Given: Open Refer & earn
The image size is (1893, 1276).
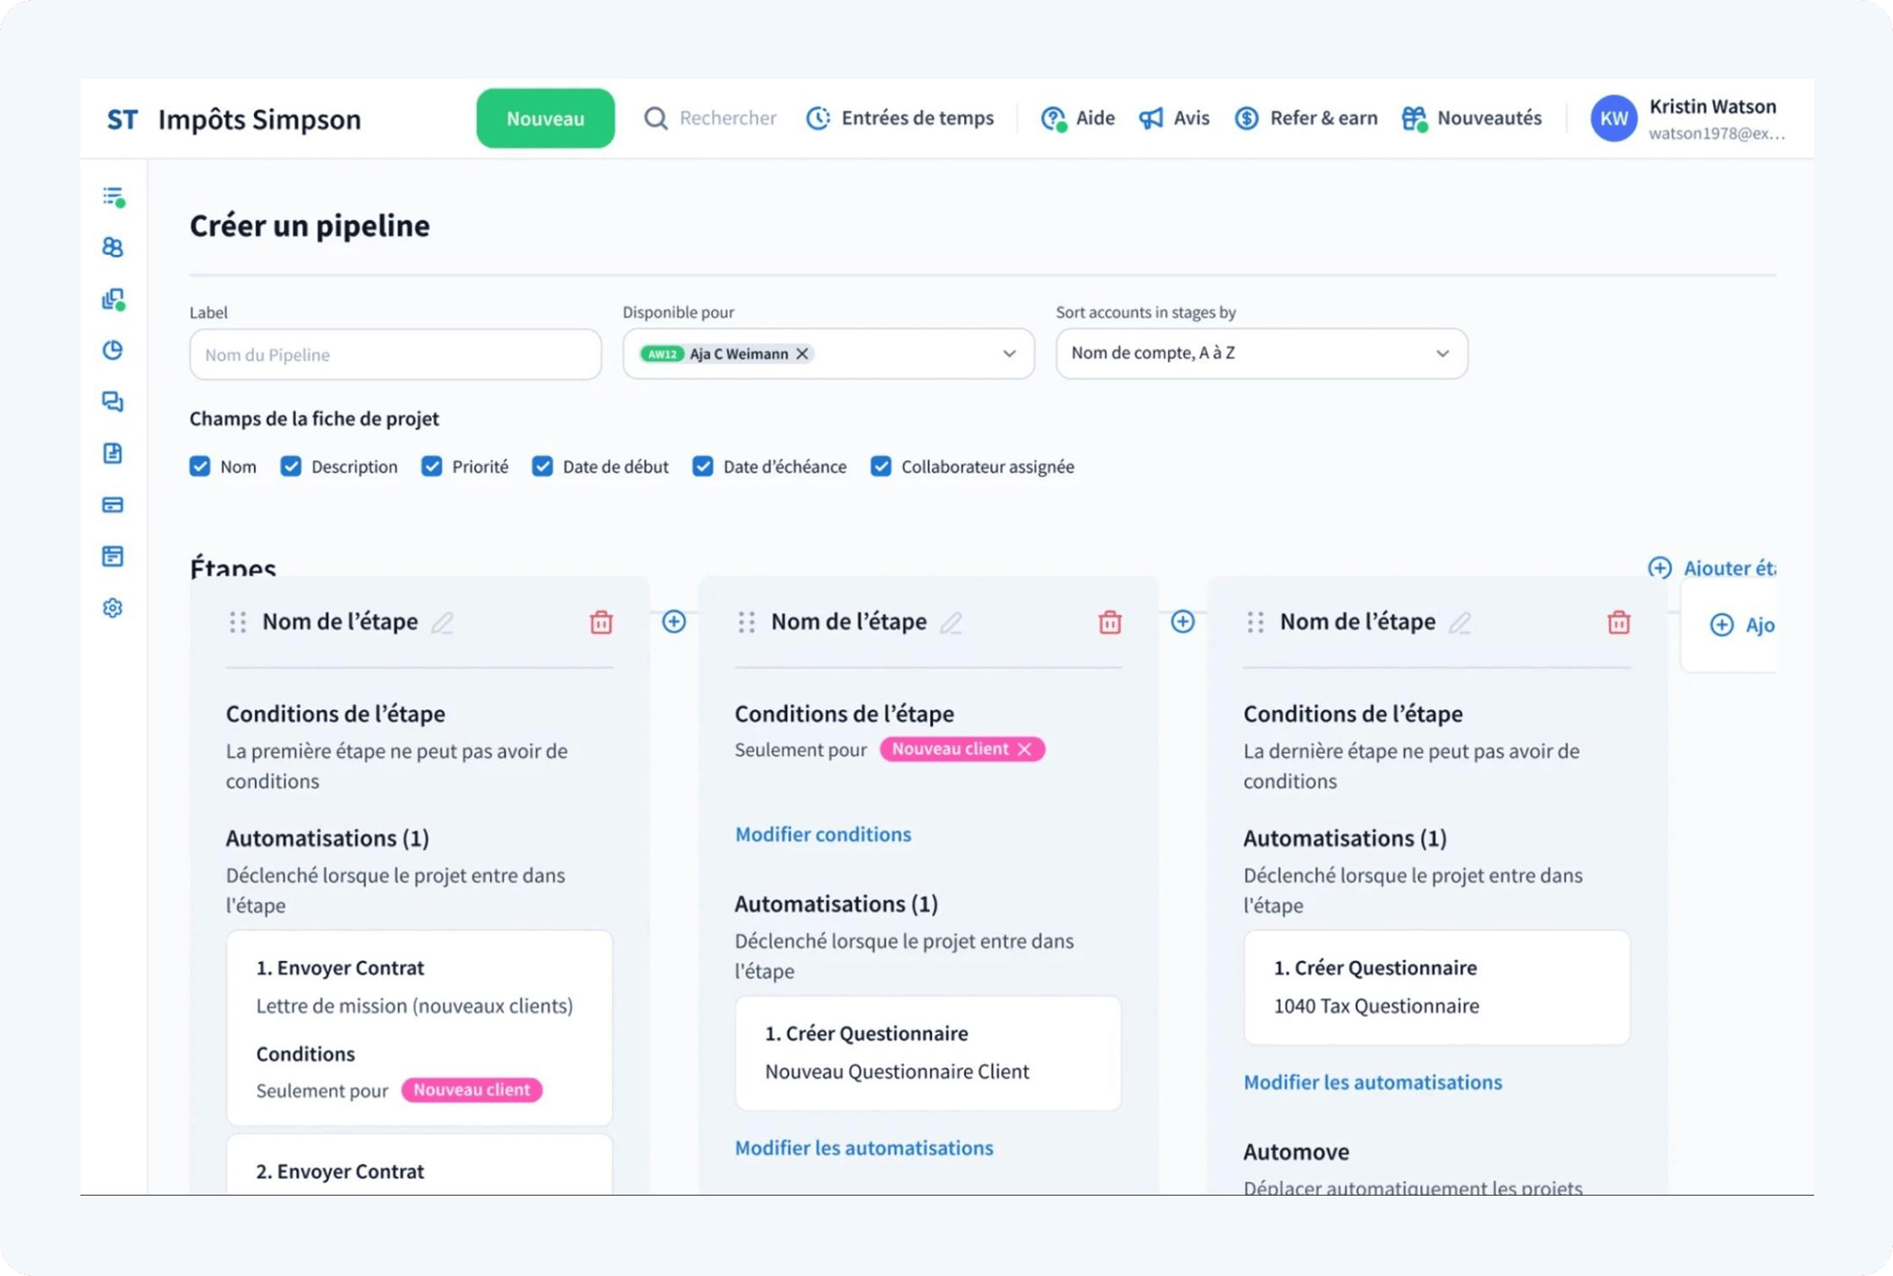Looking at the screenshot, I should pyautogui.click(x=1305, y=119).
